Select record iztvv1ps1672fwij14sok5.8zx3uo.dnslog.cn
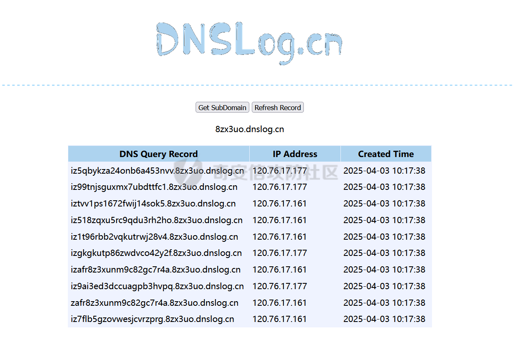 (153, 204)
